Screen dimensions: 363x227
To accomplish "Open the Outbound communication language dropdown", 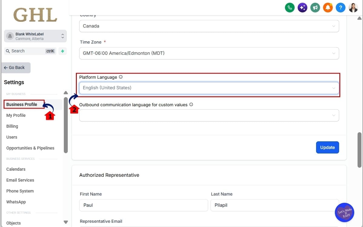I will tap(209, 115).
